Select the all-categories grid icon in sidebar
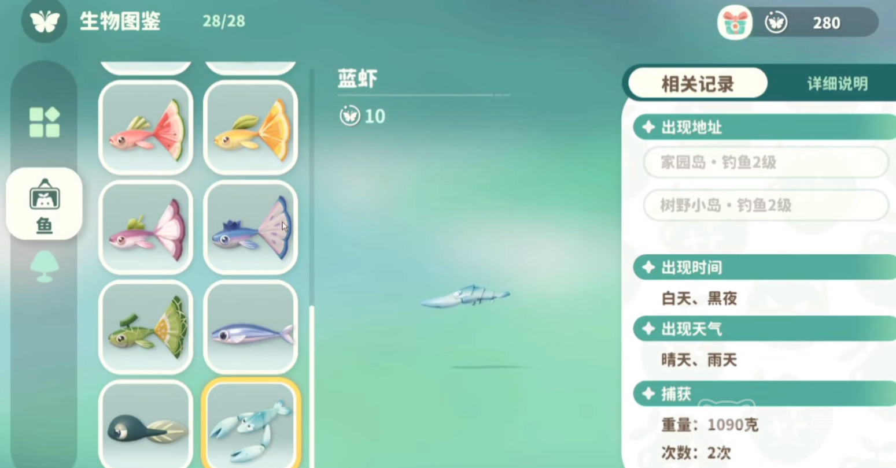Image resolution: width=896 pixels, height=468 pixels. pyautogui.click(x=45, y=122)
